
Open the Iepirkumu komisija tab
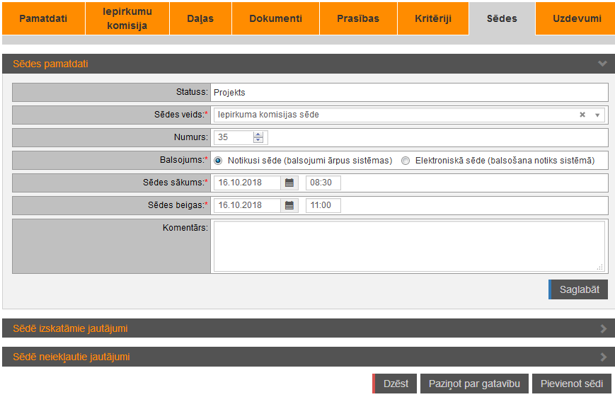pos(127,18)
